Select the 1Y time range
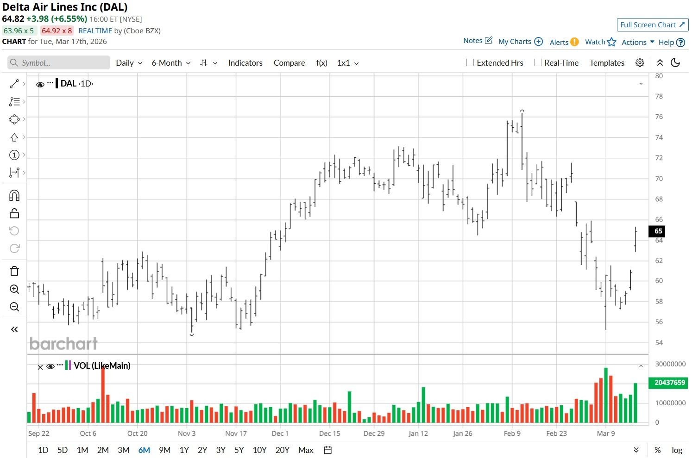692x458 pixels. pos(184,450)
